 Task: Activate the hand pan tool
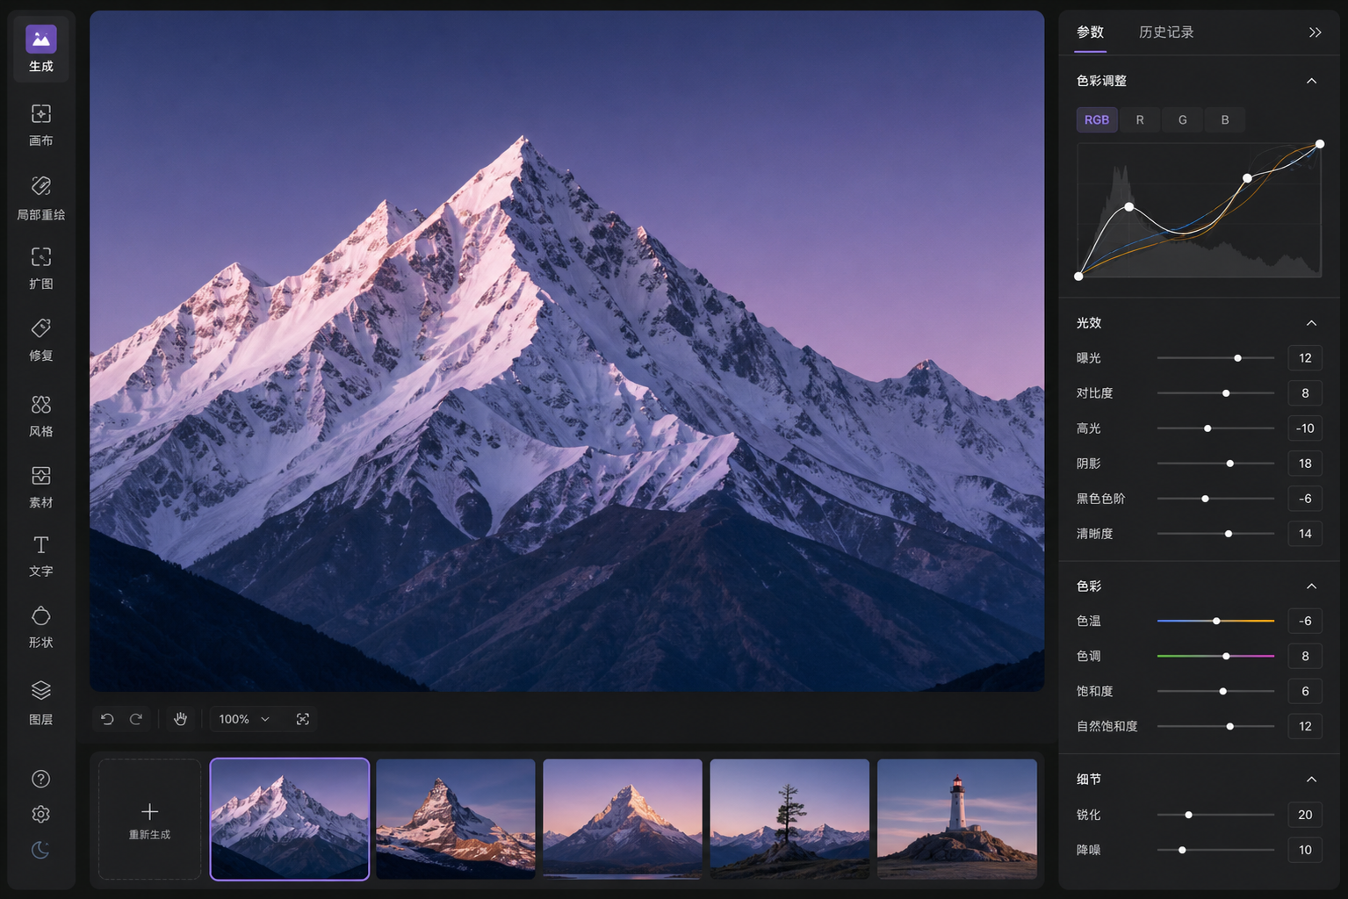coord(180,719)
